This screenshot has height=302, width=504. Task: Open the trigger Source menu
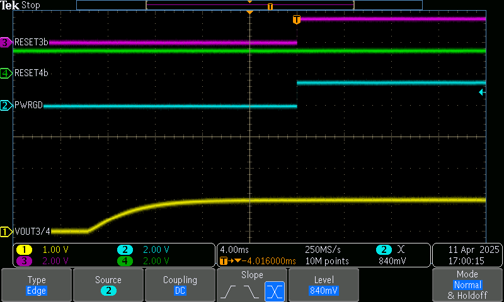click(x=108, y=285)
